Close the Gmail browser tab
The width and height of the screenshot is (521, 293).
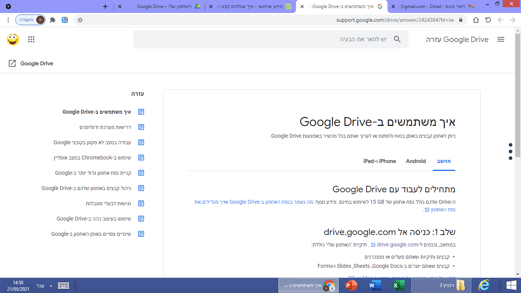(393, 6)
